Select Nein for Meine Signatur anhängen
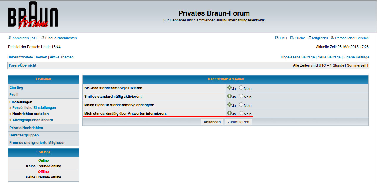 click(241, 105)
